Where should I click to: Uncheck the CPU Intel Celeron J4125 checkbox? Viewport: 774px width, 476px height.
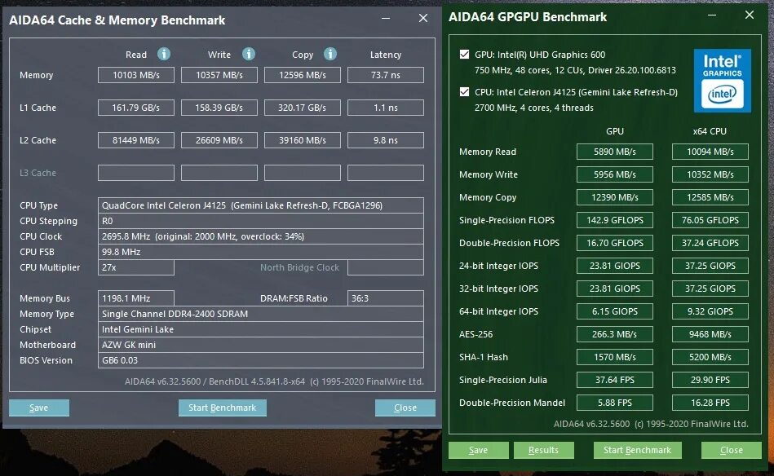(x=465, y=92)
